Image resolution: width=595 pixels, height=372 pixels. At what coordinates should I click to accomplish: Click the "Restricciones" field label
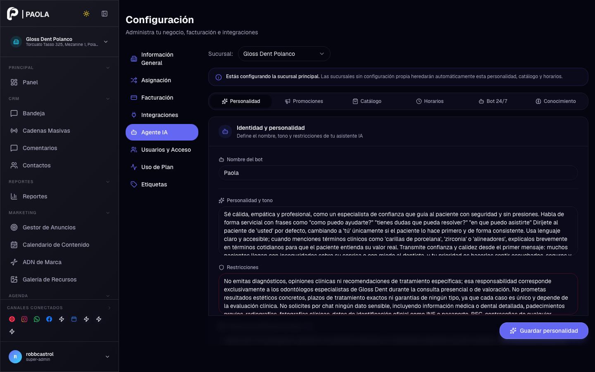(243, 267)
